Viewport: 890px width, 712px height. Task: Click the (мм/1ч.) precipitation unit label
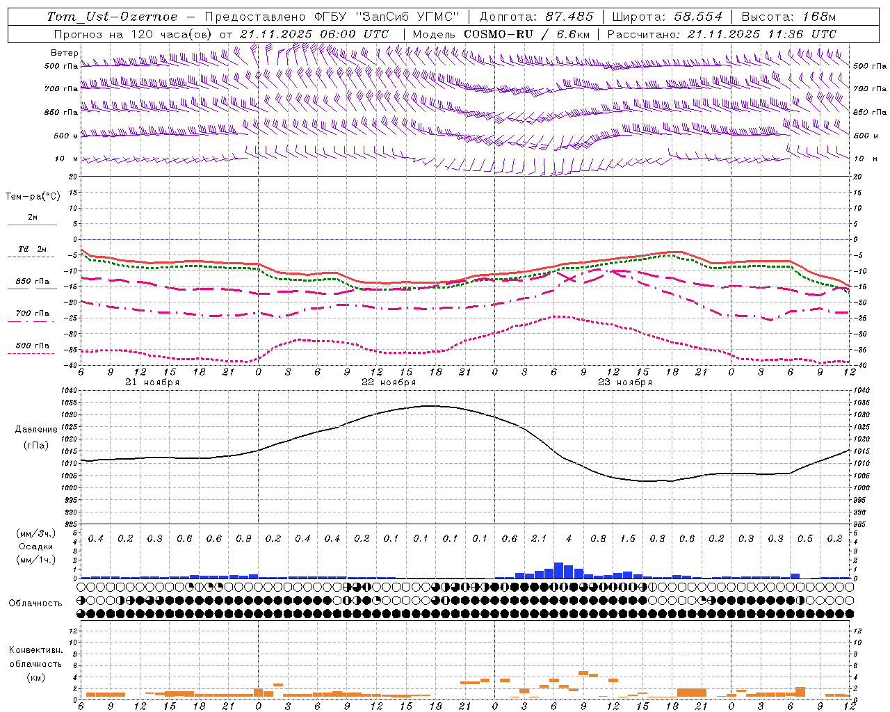tap(35, 560)
